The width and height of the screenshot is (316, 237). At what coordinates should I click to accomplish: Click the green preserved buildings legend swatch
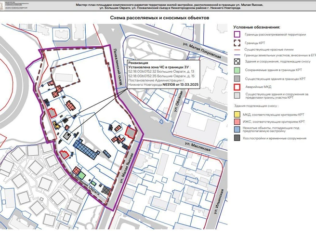237,70
